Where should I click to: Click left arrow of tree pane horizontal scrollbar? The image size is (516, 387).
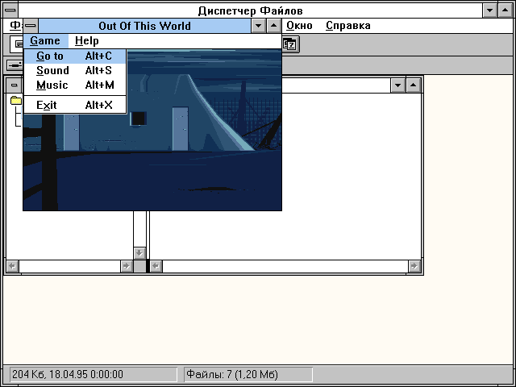click(x=13, y=266)
